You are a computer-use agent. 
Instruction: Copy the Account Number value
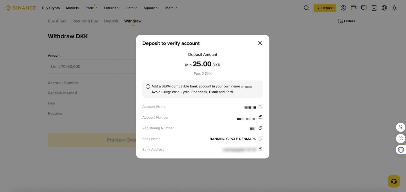click(260, 117)
